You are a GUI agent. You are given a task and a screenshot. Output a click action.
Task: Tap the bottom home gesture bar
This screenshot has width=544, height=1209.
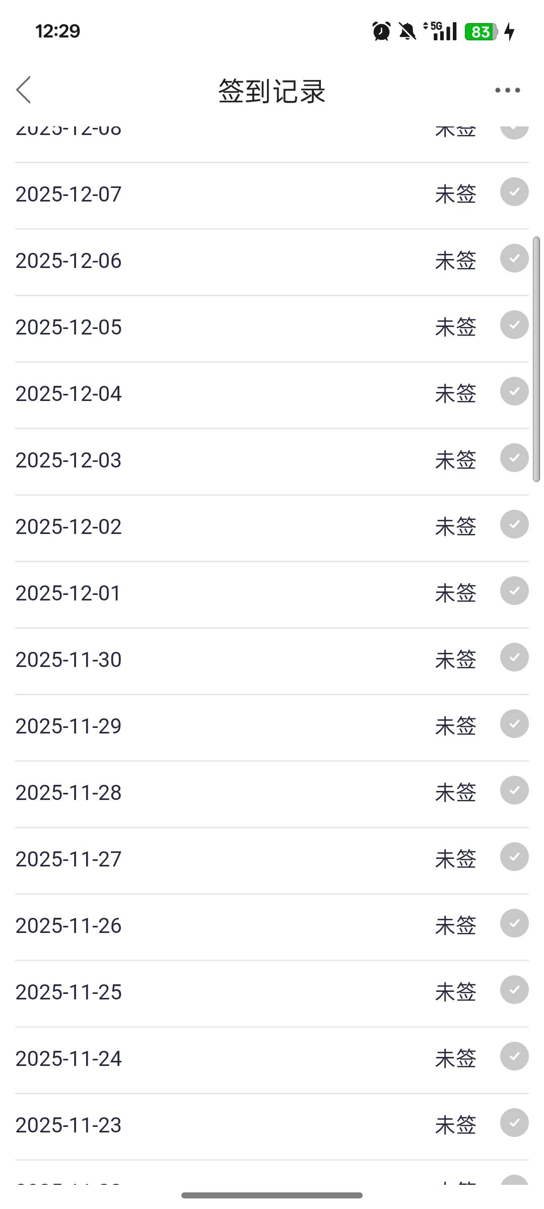pyautogui.click(x=272, y=1195)
